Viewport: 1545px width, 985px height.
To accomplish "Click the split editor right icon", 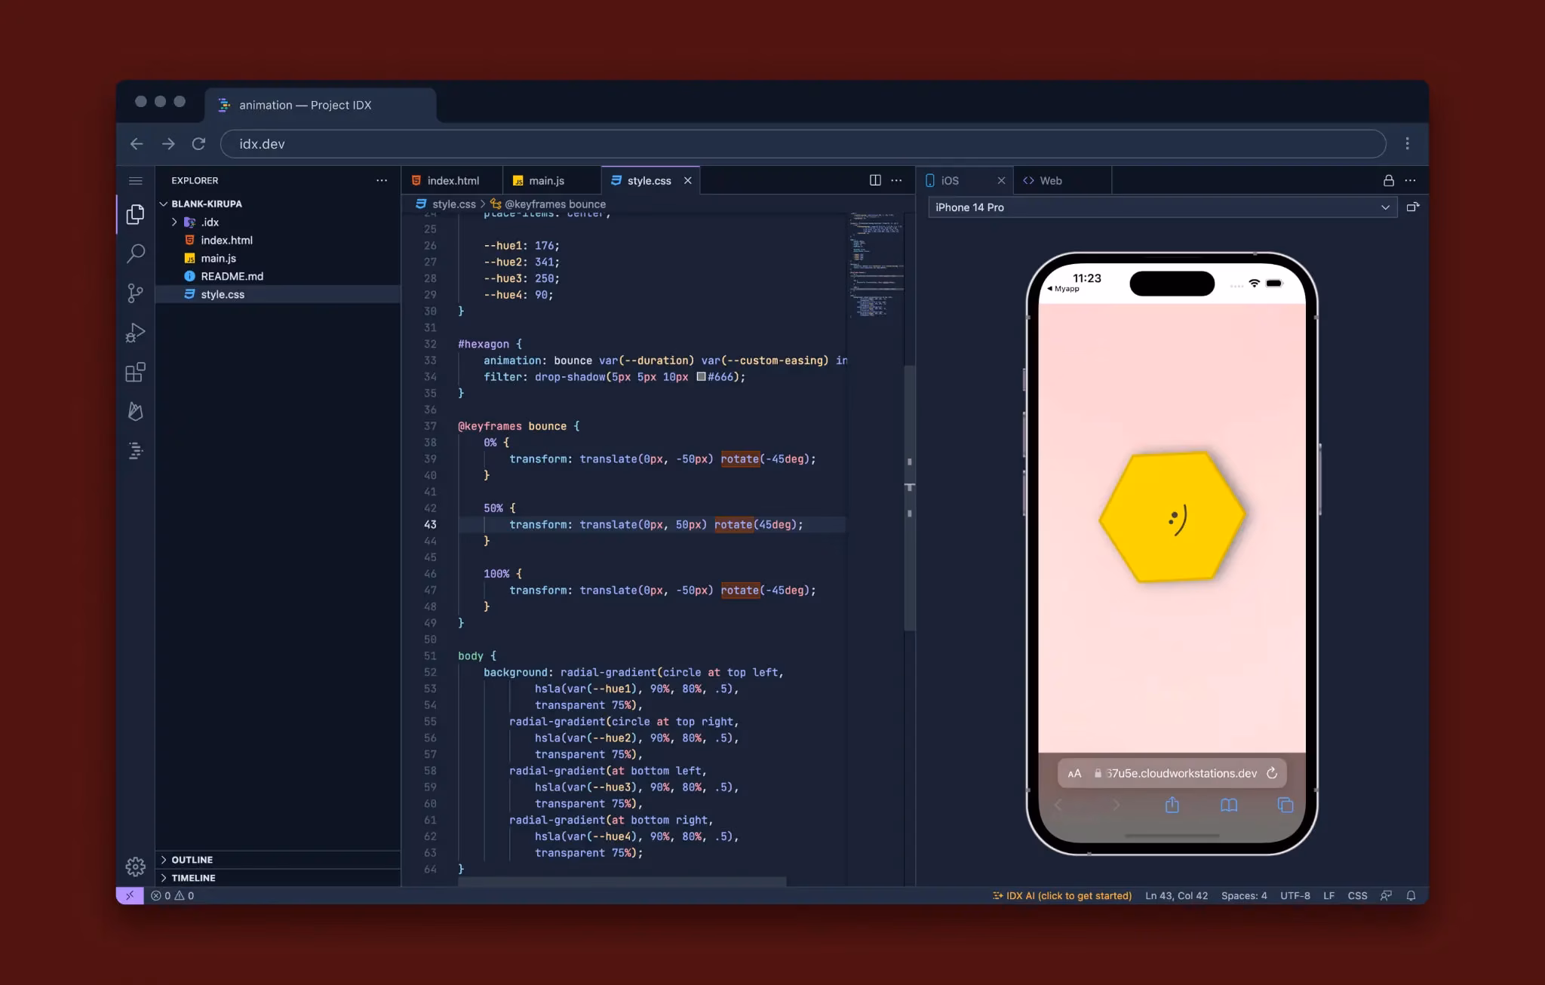I will click(x=875, y=180).
